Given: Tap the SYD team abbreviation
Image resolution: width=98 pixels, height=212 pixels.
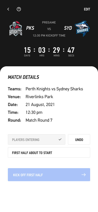Looking at the screenshot, I should (x=68, y=28).
